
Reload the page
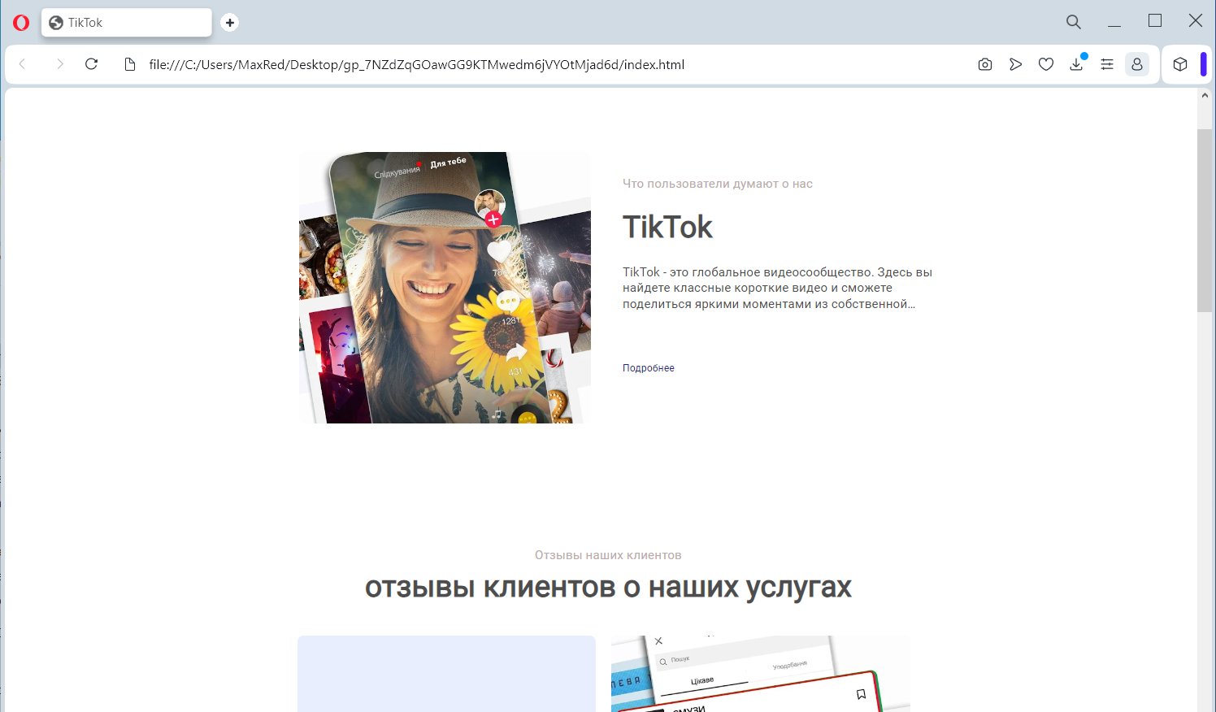[92, 64]
